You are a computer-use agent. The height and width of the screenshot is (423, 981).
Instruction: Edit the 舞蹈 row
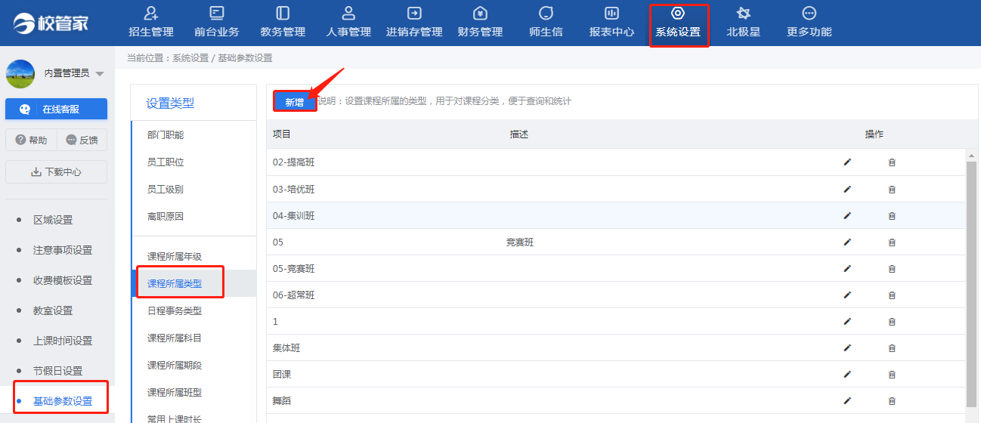847,400
